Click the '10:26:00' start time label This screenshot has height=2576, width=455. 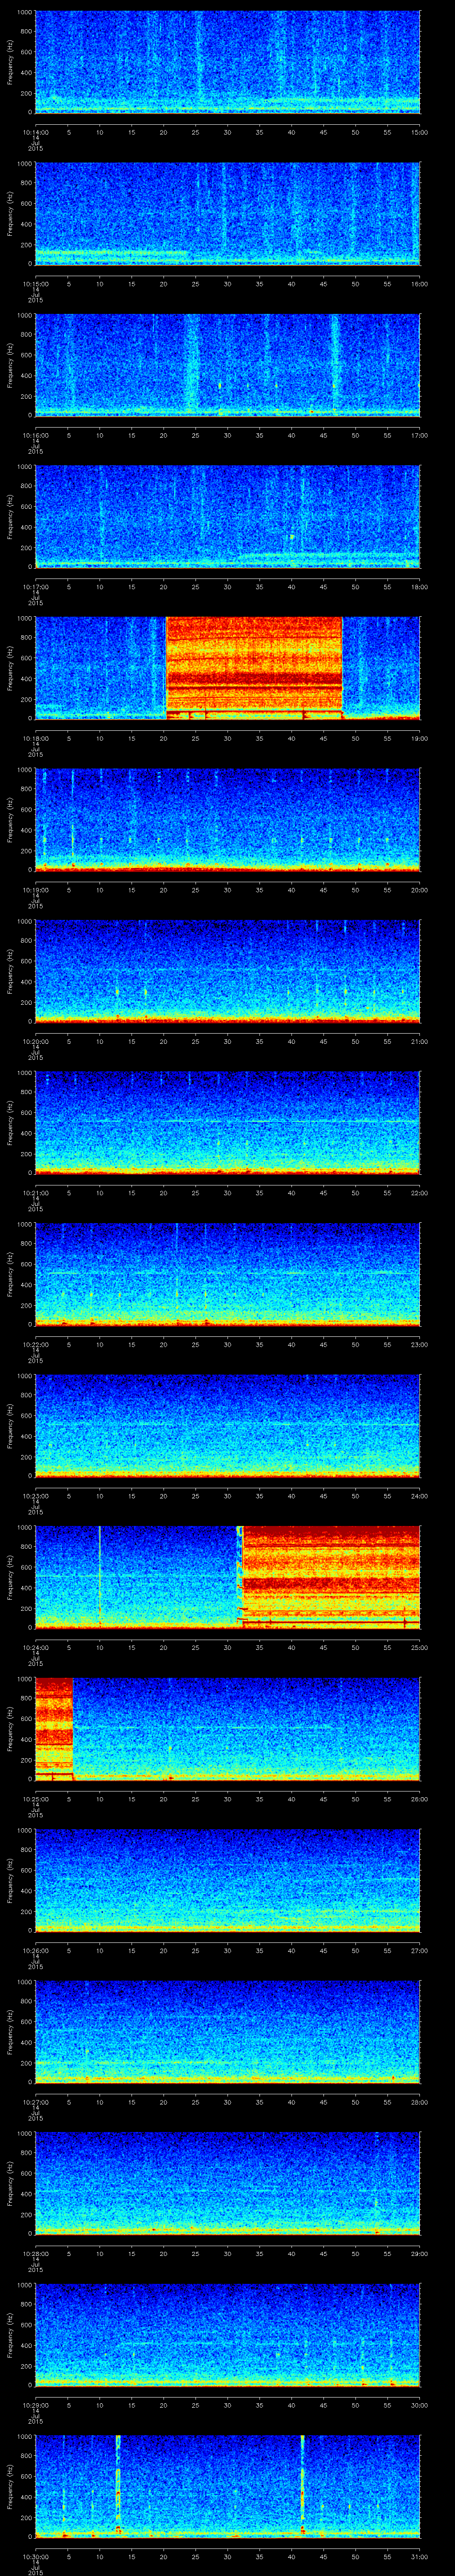click(35, 1949)
